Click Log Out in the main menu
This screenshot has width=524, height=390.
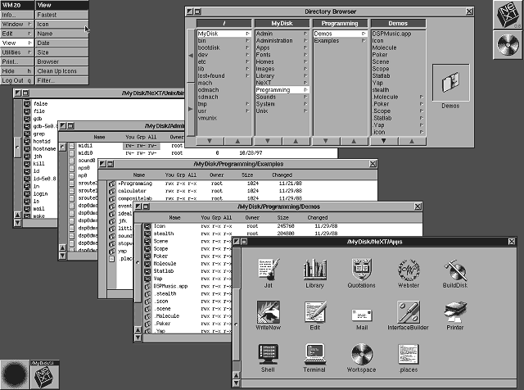click(x=16, y=80)
